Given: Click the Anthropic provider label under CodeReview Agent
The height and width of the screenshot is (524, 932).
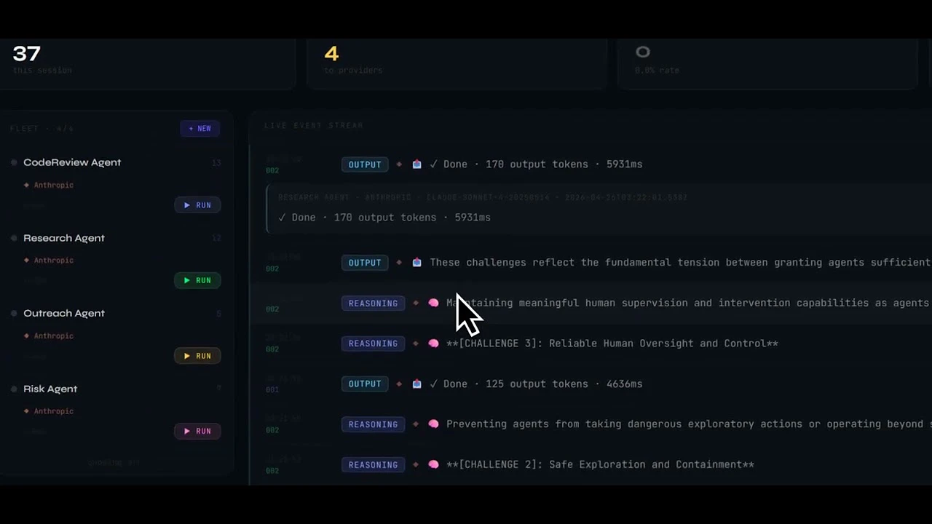Looking at the screenshot, I should coord(53,185).
